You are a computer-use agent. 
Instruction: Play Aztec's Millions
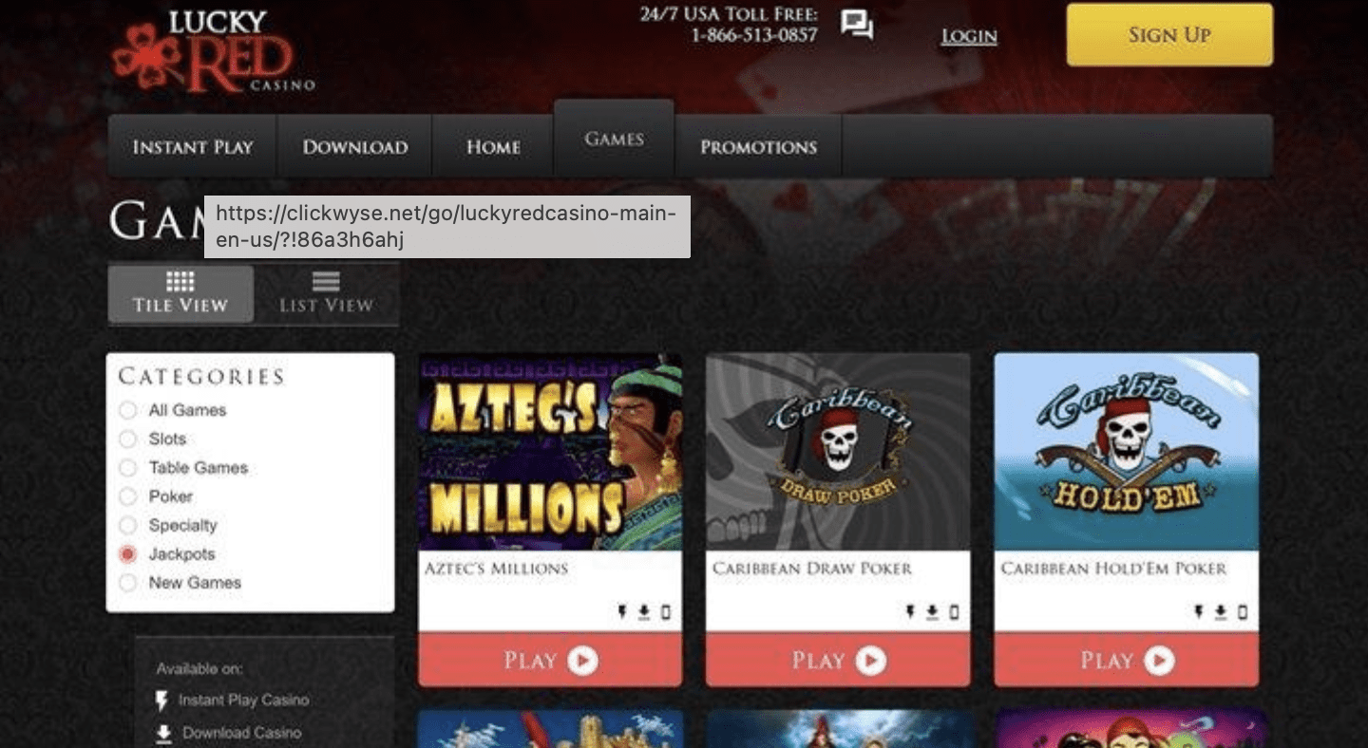tap(550, 660)
